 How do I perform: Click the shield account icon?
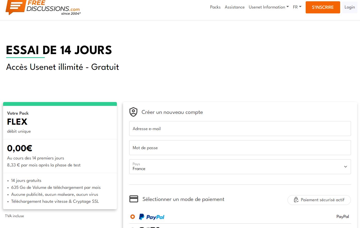pyautogui.click(x=133, y=112)
